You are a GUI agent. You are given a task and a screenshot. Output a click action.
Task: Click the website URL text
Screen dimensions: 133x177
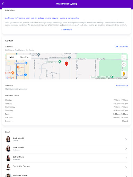click(x=16, y=89)
